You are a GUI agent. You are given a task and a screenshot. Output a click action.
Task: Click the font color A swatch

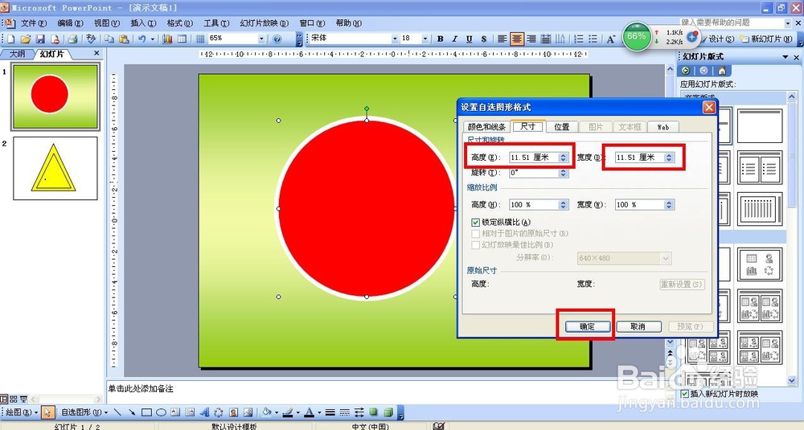tap(310, 412)
